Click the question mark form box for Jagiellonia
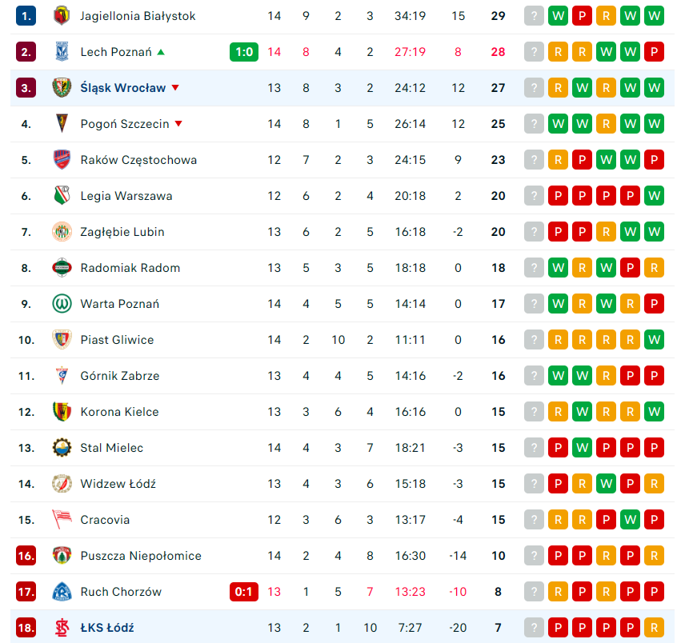The image size is (677, 643). (x=534, y=16)
